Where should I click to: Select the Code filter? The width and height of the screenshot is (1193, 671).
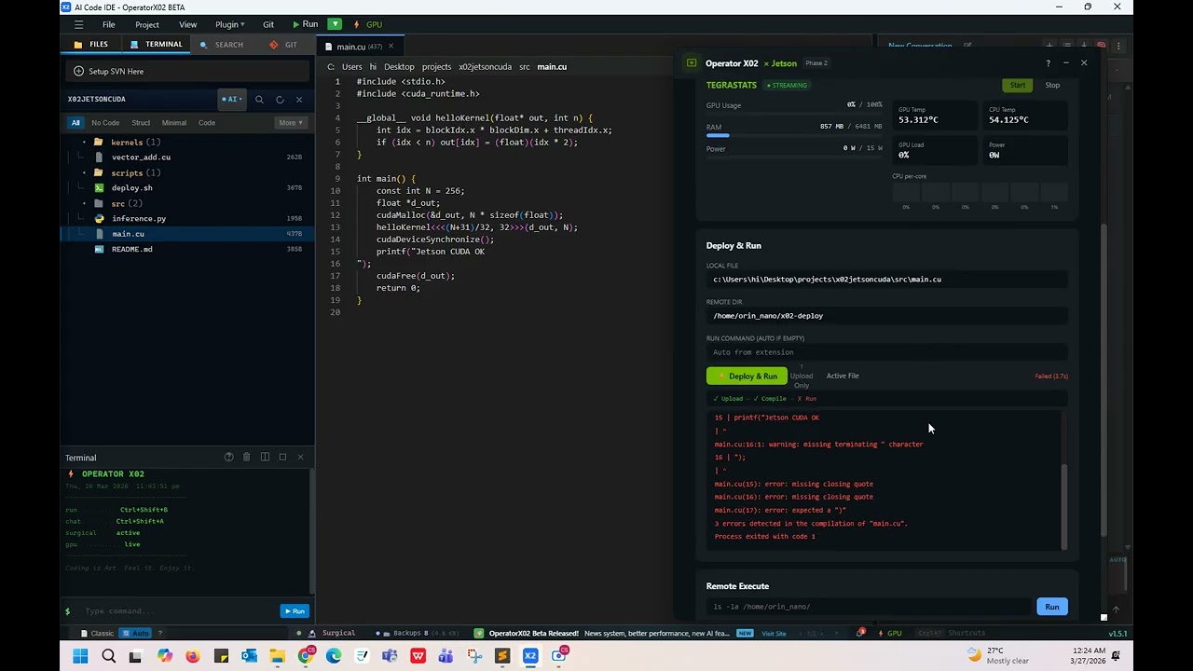[207, 122]
